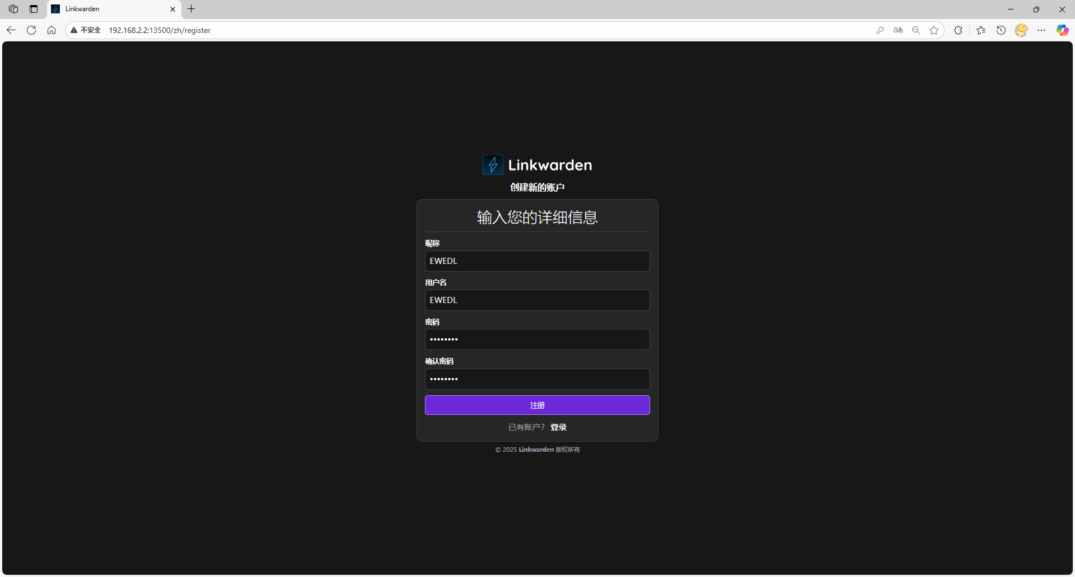This screenshot has width=1075, height=577.
Task: Click the browser back arrow
Action: point(11,30)
